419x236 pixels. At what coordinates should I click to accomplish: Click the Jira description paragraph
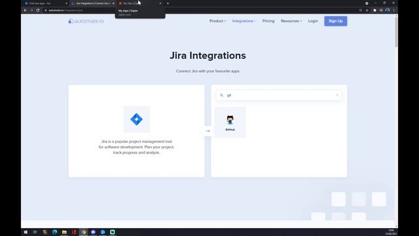pyautogui.click(x=136, y=147)
